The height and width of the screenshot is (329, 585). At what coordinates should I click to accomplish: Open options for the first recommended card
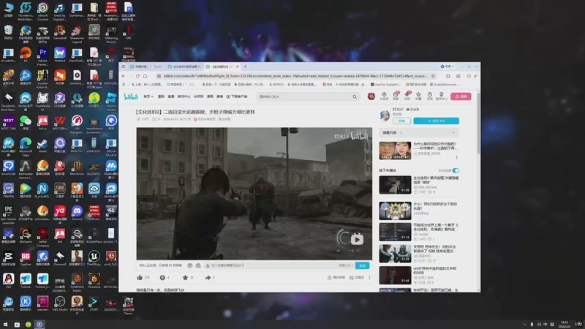[x=456, y=157]
